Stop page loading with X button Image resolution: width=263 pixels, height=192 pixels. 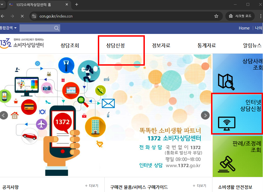(x=22, y=16)
